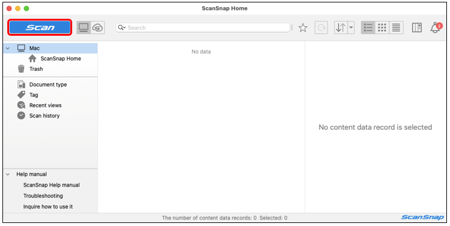Screen dimensions: 450x226
Task: Open Recent views in sidebar
Action: pyautogui.click(x=45, y=105)
